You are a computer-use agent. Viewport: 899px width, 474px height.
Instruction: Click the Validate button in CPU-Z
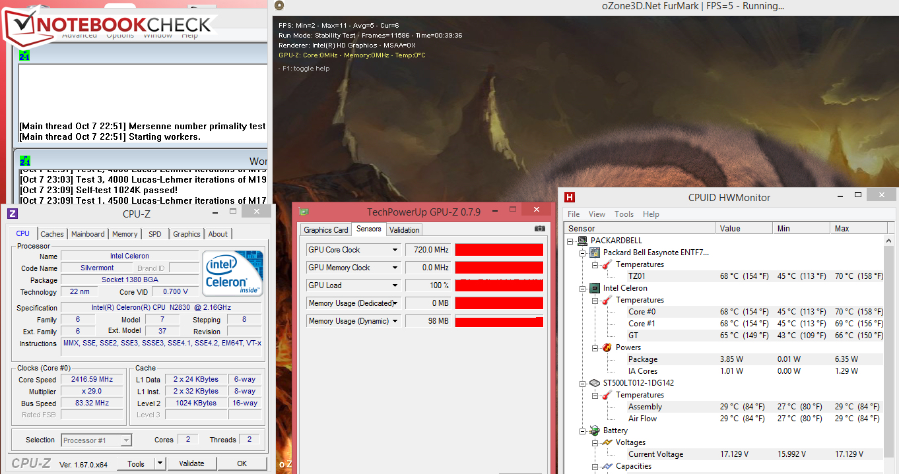click(x=191, y=463)
